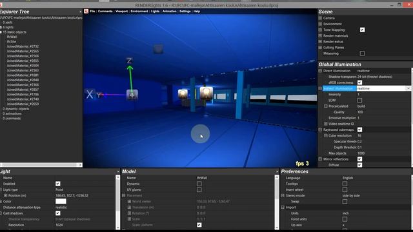
Task: Enable the LDM checkbox
Action: [359, 101]
